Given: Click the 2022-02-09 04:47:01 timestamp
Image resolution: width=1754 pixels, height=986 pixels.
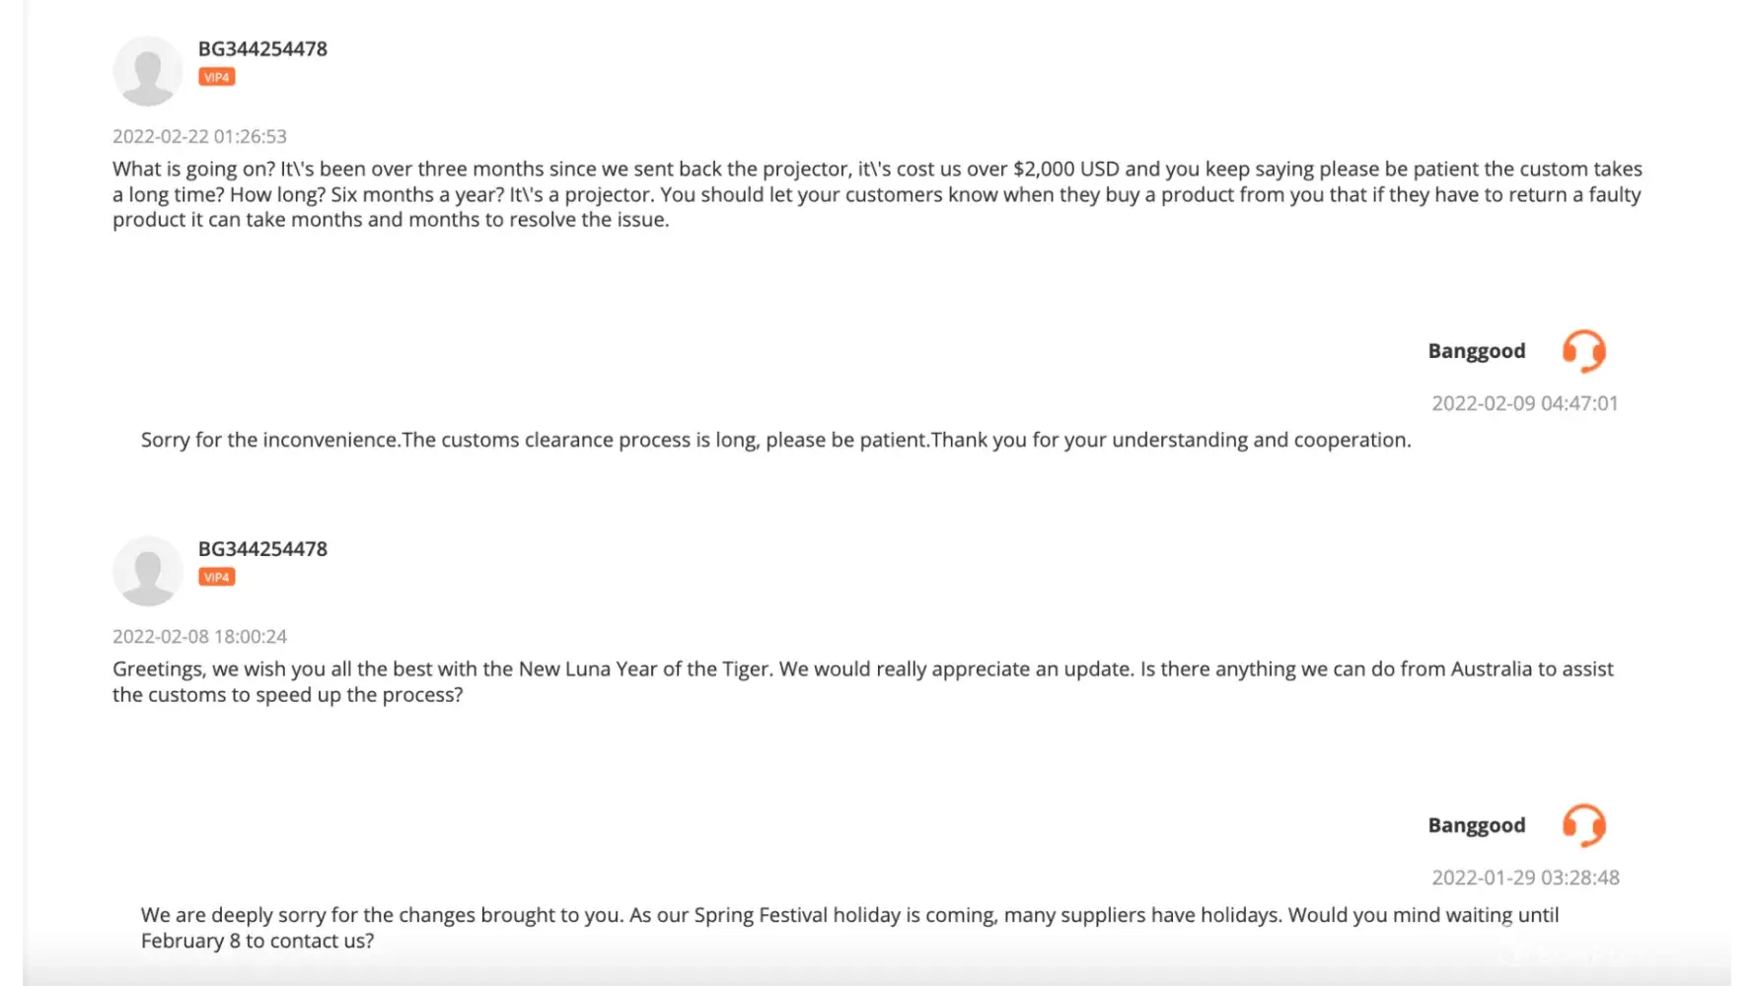Looking at the screenshot, I should (1524, 403).
